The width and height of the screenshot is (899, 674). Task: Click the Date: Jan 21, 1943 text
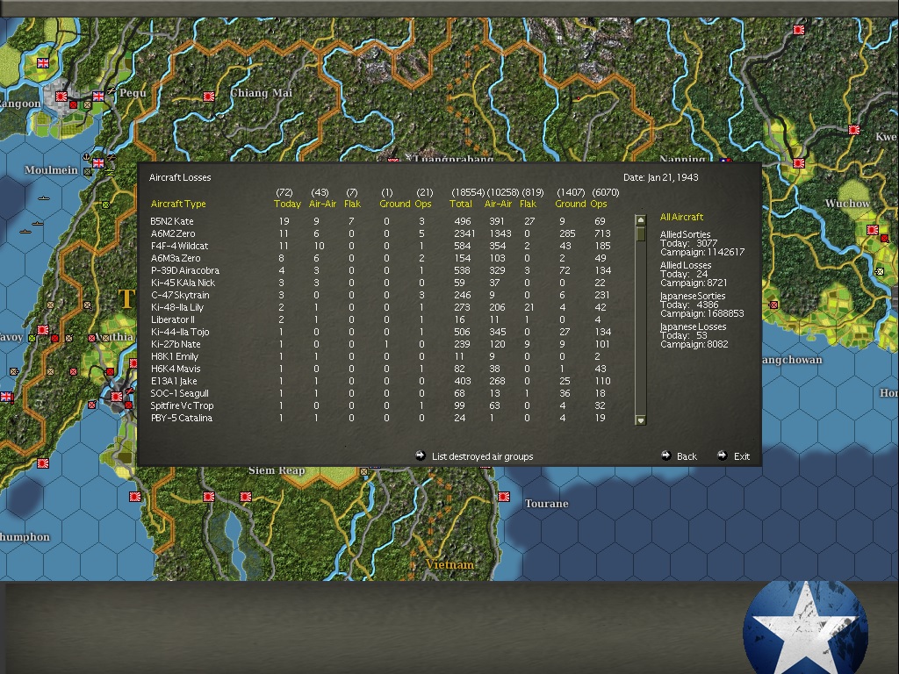[x=660, y=177]
